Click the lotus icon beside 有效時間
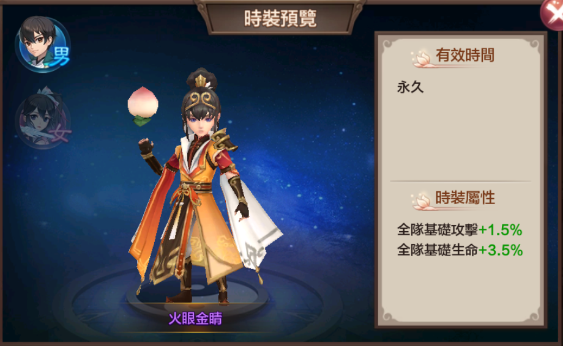Screen dimensions: 563x346 coord(421,59)
